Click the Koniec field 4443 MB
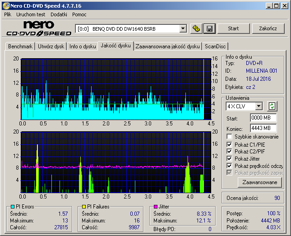 point(263,128)
